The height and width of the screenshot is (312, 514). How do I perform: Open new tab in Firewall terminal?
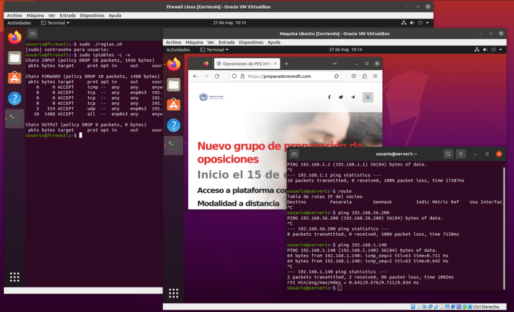click(33, 34)
